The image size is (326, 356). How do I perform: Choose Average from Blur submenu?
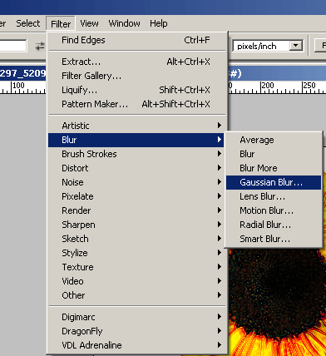[x=274, y=140]
